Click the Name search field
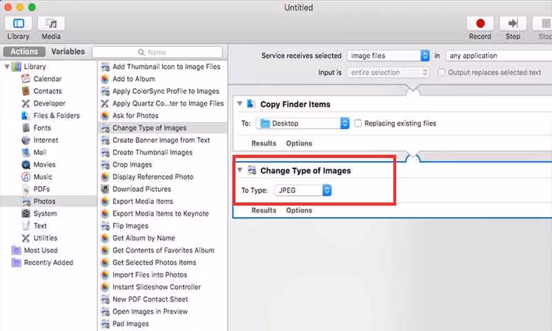Viewport: 552px width, 331px height. tap(157, 52)
